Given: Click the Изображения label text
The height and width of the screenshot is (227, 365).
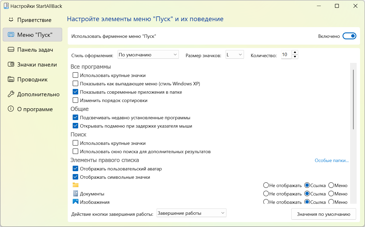Looking at the screenshot, I should click(95, 202).
